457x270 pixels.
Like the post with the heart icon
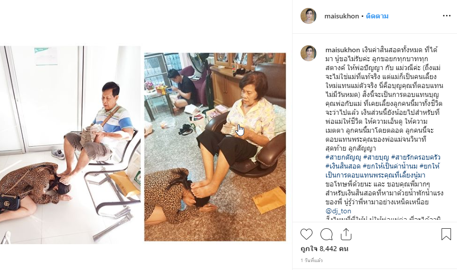point(306,234)
